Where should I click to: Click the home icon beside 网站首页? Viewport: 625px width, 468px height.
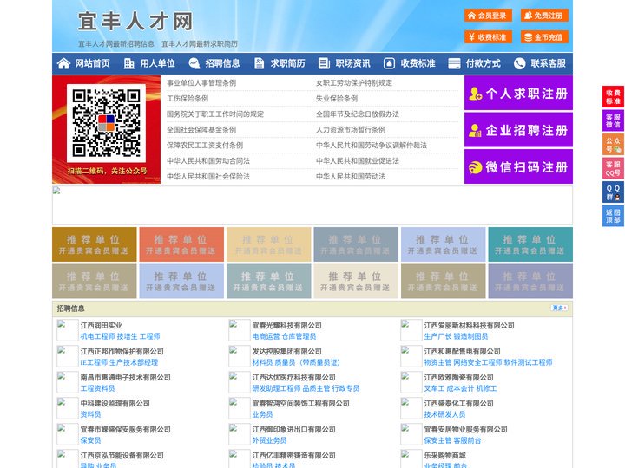(x=63, y=63)
